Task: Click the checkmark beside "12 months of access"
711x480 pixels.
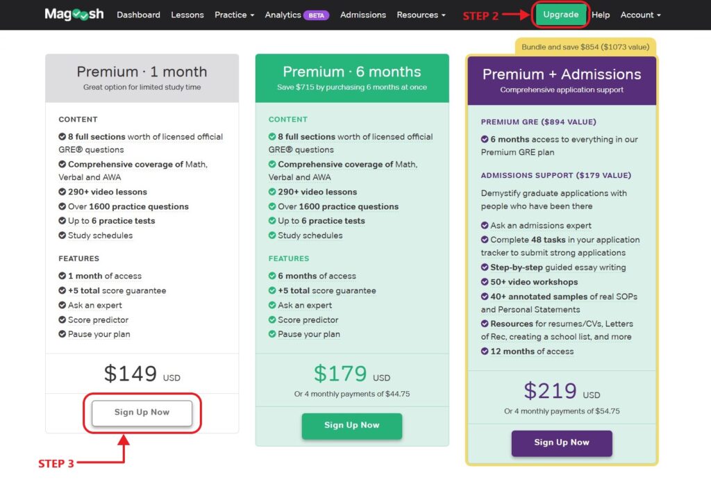Action: (484, 351)
